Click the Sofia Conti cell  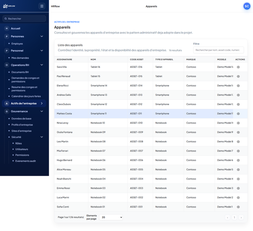(71, 207)
